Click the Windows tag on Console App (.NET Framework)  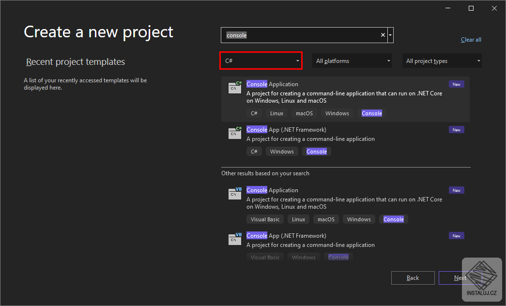pyautogui.click(x=281, y=151)
